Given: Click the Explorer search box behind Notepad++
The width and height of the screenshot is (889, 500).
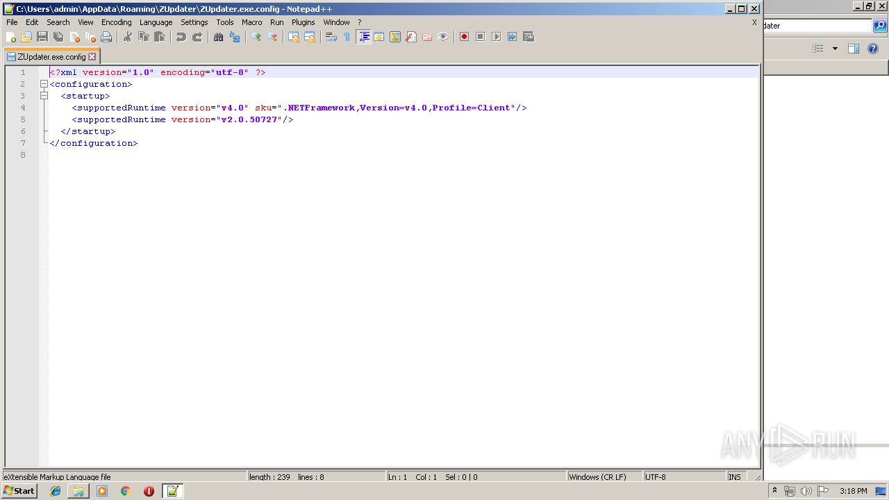Looking at the screenshot, I should (817, 26).
